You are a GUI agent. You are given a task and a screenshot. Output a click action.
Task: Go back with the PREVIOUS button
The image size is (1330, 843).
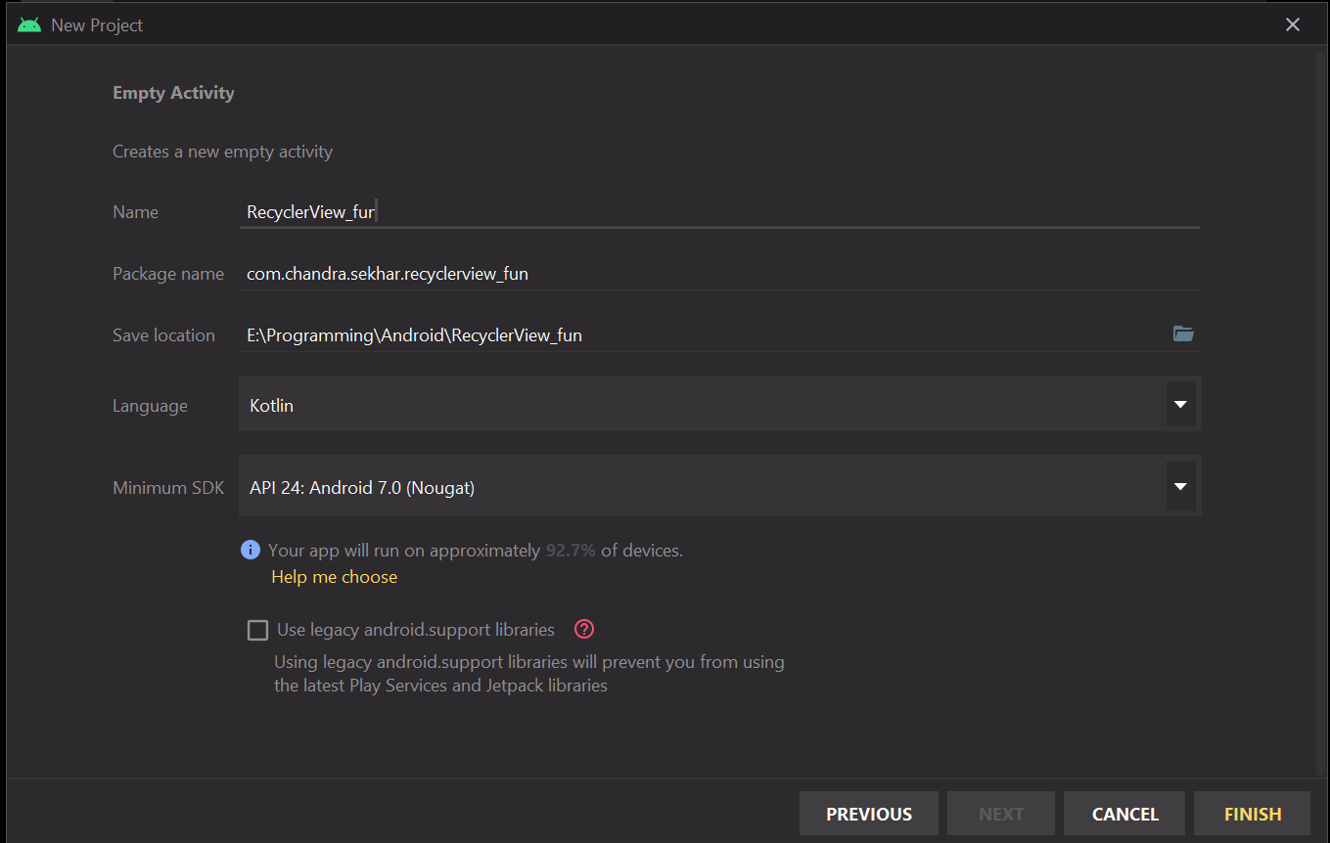[x=869, y=814]
